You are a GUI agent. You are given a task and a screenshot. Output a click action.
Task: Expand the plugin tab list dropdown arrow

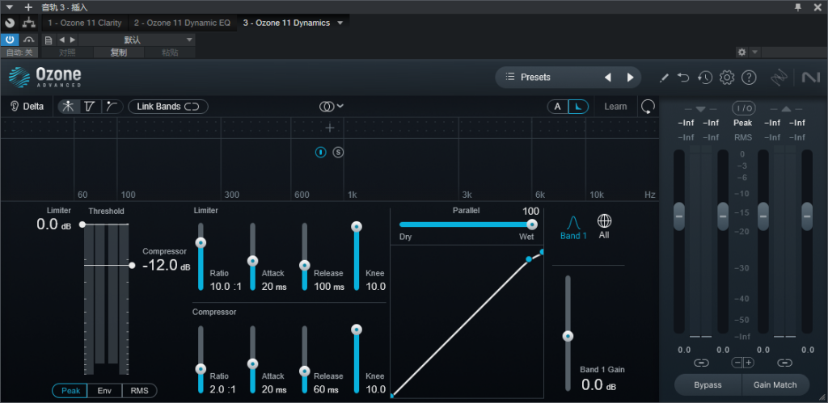pyautogui.click(x=340, y=23)
